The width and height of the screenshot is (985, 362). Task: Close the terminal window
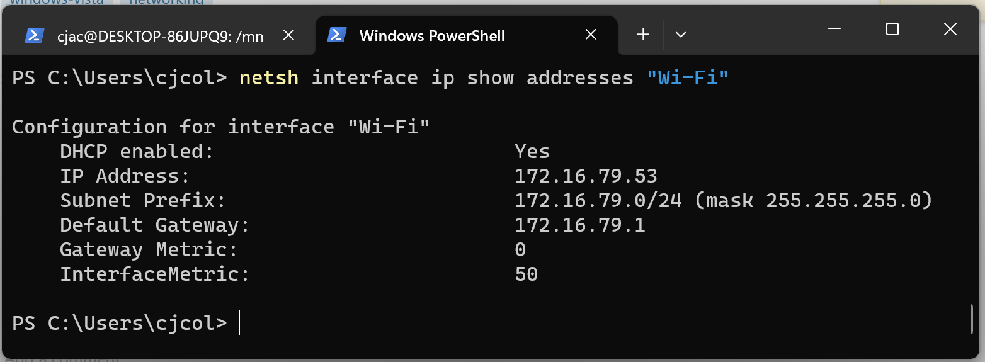950,29
